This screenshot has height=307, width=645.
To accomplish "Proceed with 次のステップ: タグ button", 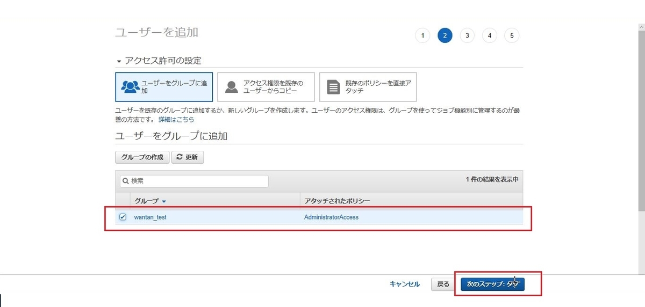I will 492,284.
